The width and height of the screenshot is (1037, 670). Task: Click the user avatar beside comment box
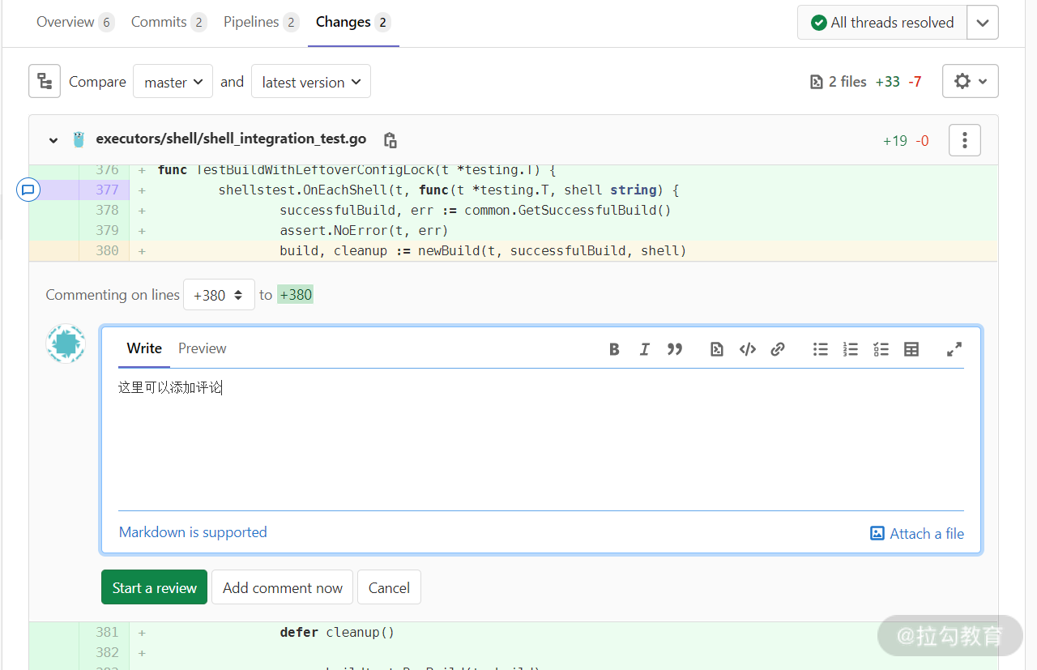[66, 344]
